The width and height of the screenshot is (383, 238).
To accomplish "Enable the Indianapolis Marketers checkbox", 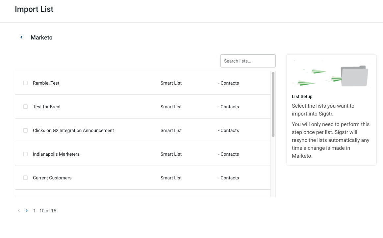I will point(25,154).
